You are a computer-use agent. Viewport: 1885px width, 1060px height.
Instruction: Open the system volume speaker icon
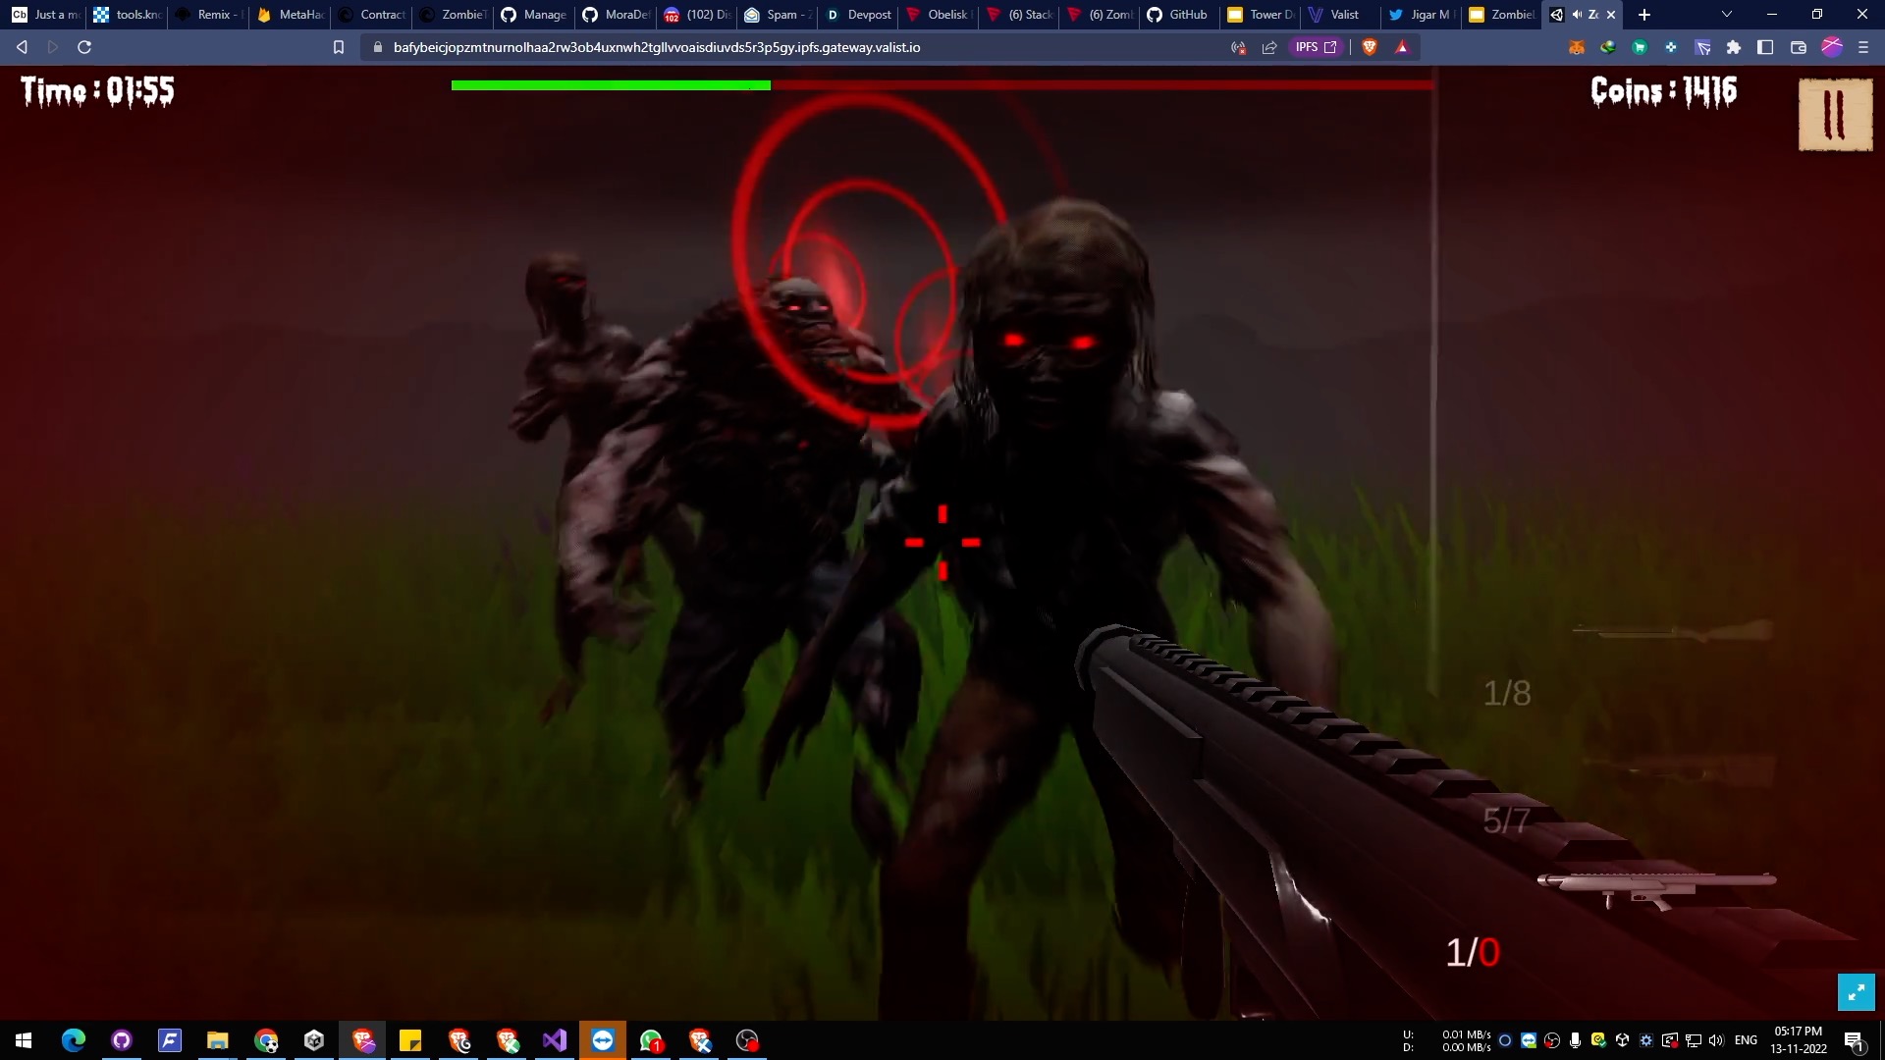[x=1716, y=1040]
